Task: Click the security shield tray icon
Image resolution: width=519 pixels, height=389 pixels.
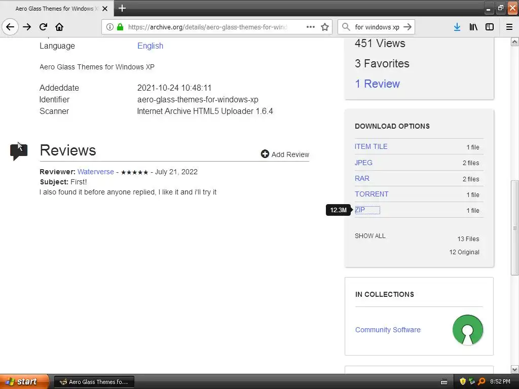Action: (463, 381)
